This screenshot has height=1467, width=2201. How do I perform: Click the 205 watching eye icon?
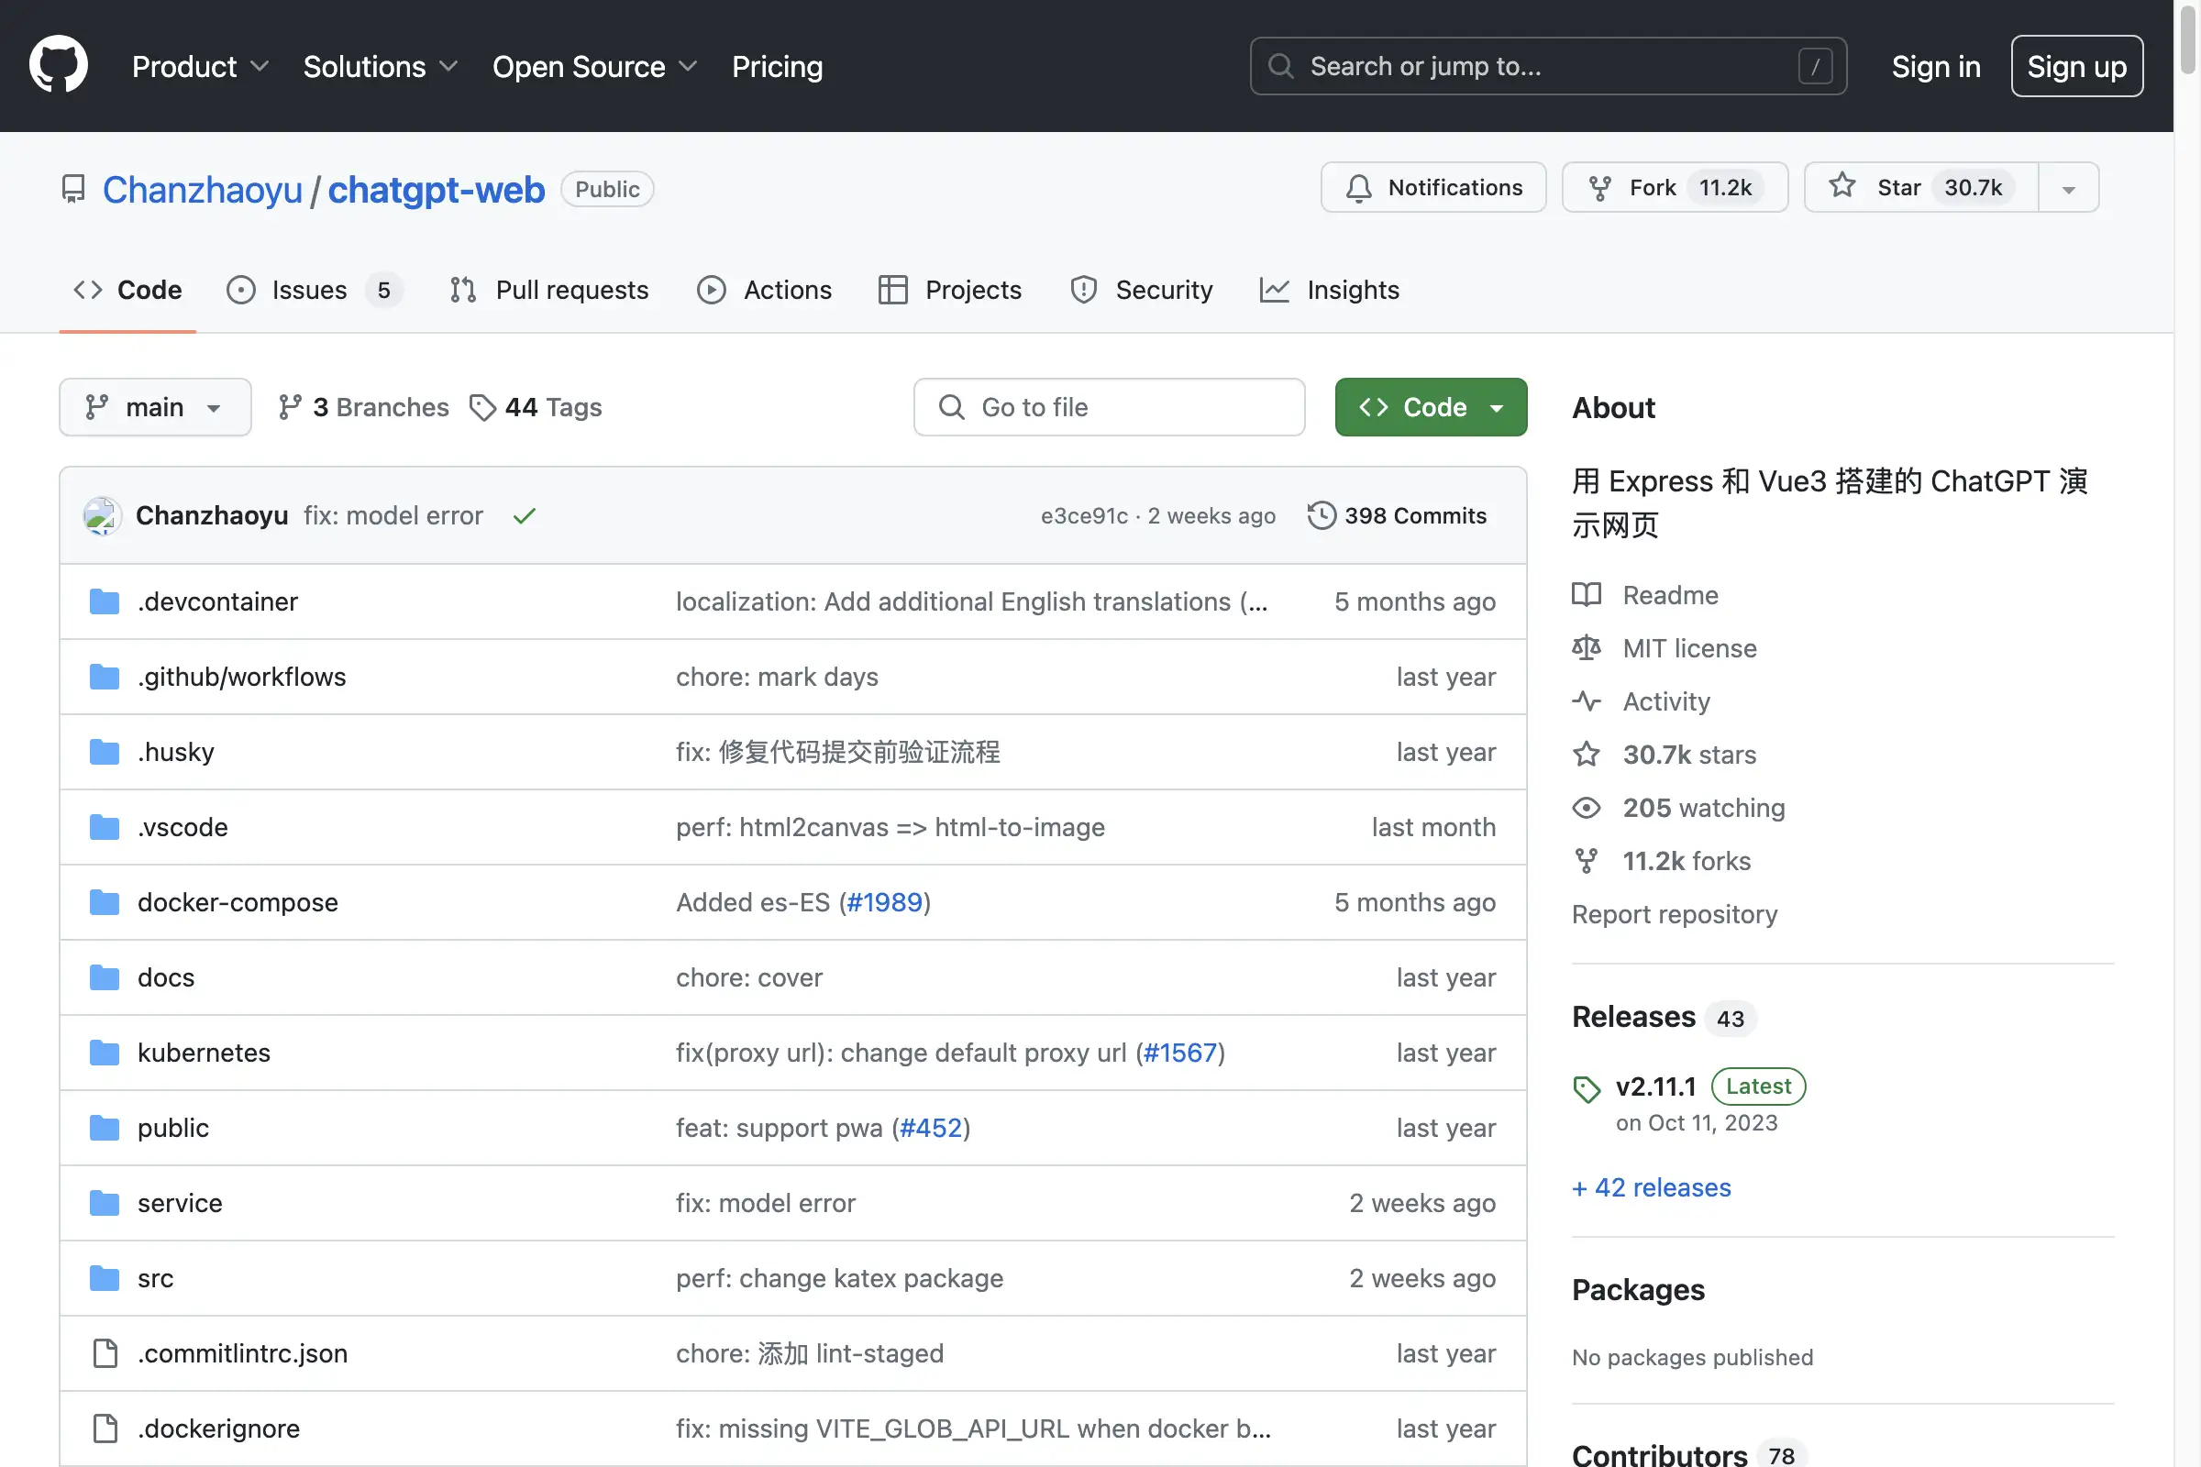[x=1587, y=808]
